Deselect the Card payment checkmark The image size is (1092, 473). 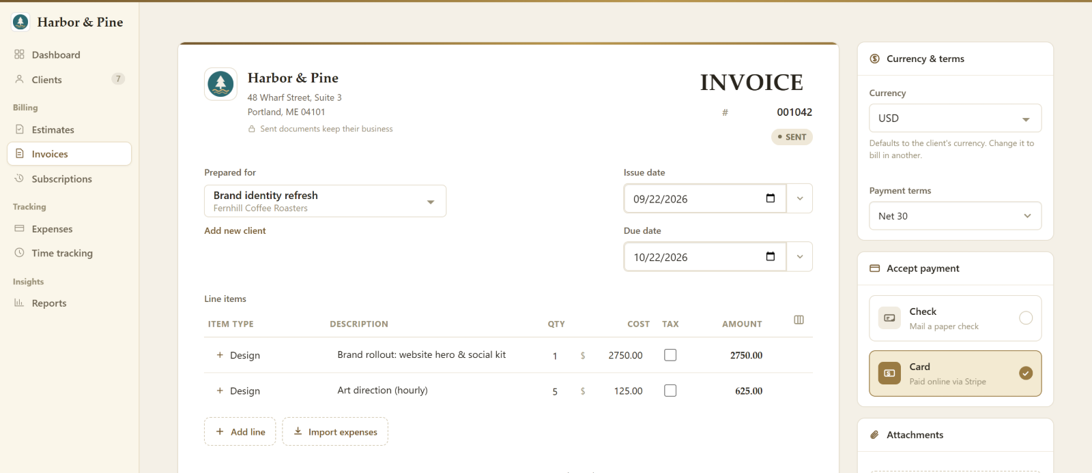(x=1026, y=373)
